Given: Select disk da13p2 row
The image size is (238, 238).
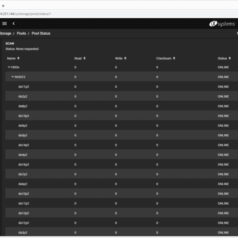Looking at the screenshot, I should (122, 213).
